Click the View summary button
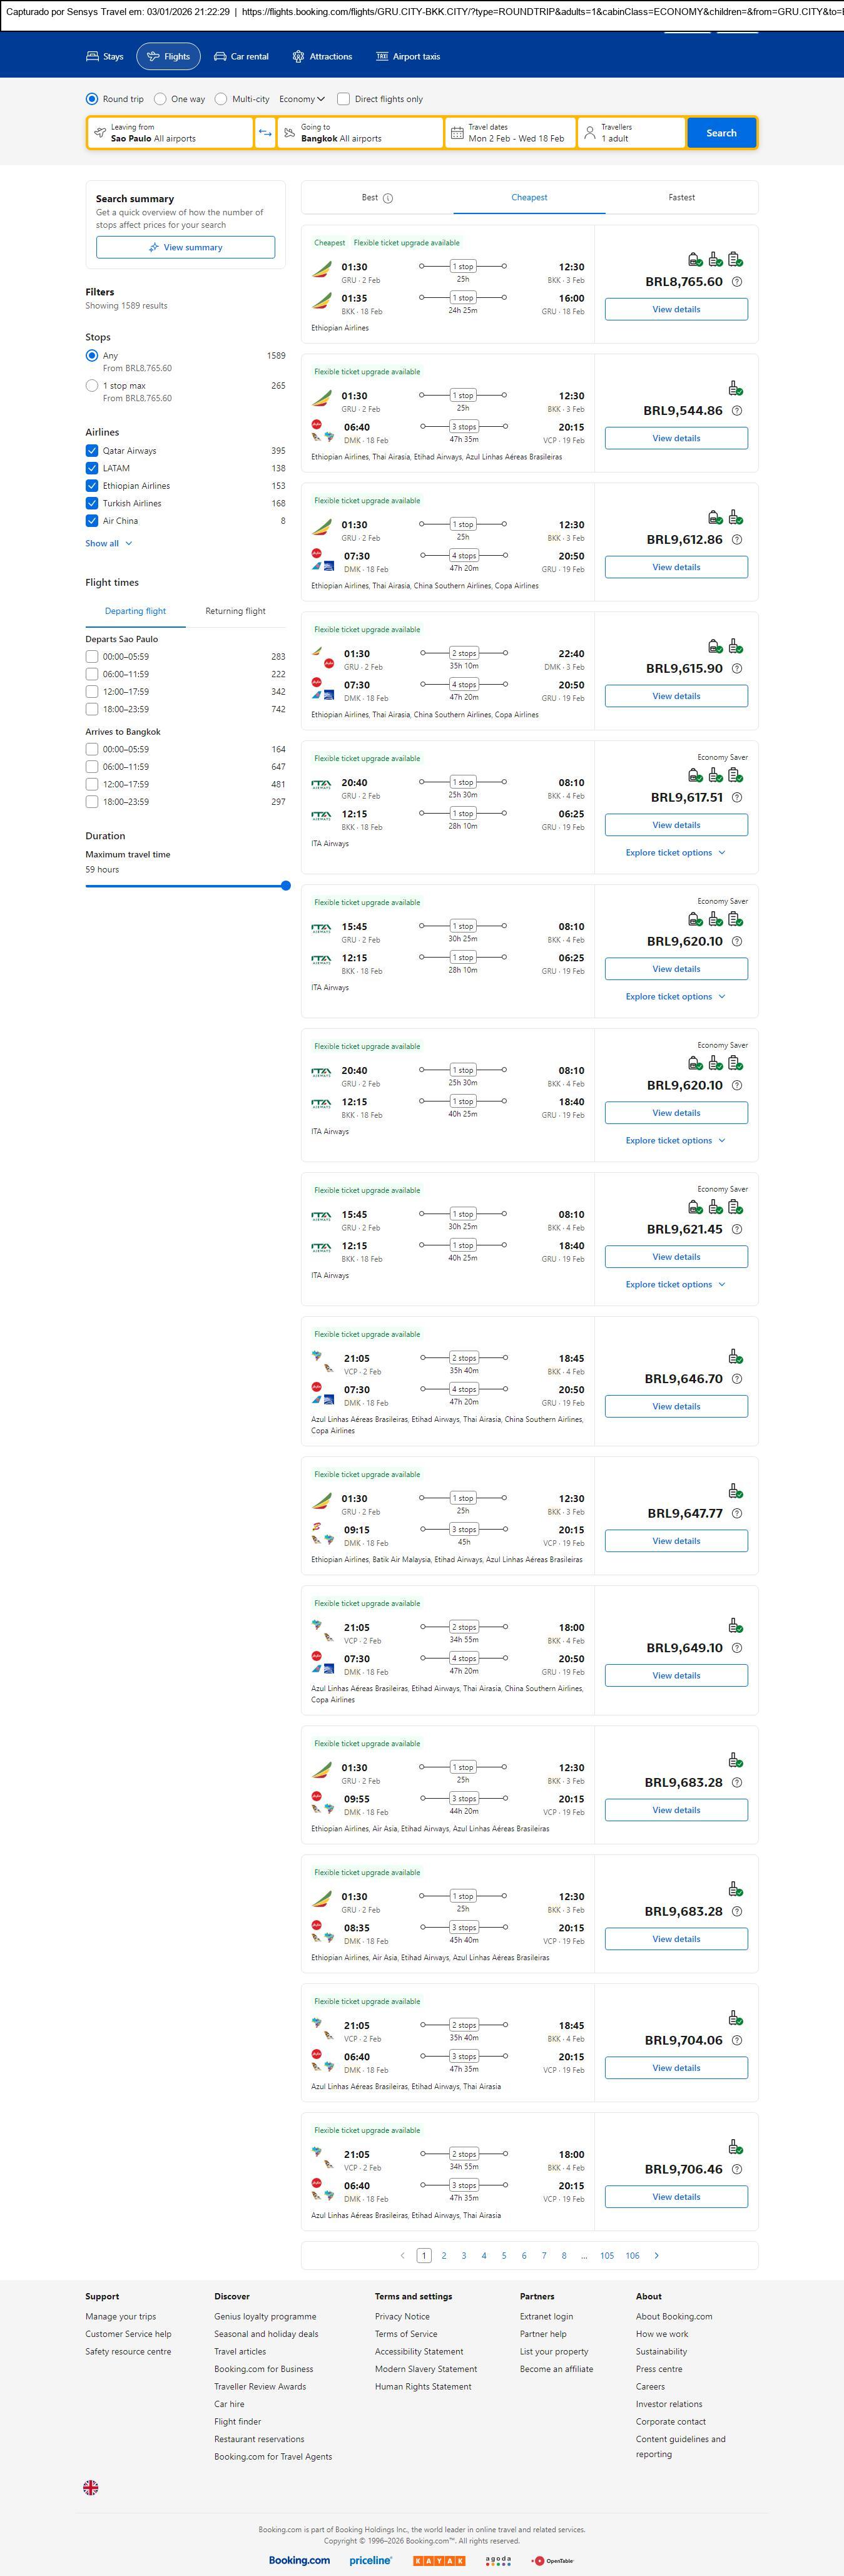844x2576 pixels. pos(185,248)
